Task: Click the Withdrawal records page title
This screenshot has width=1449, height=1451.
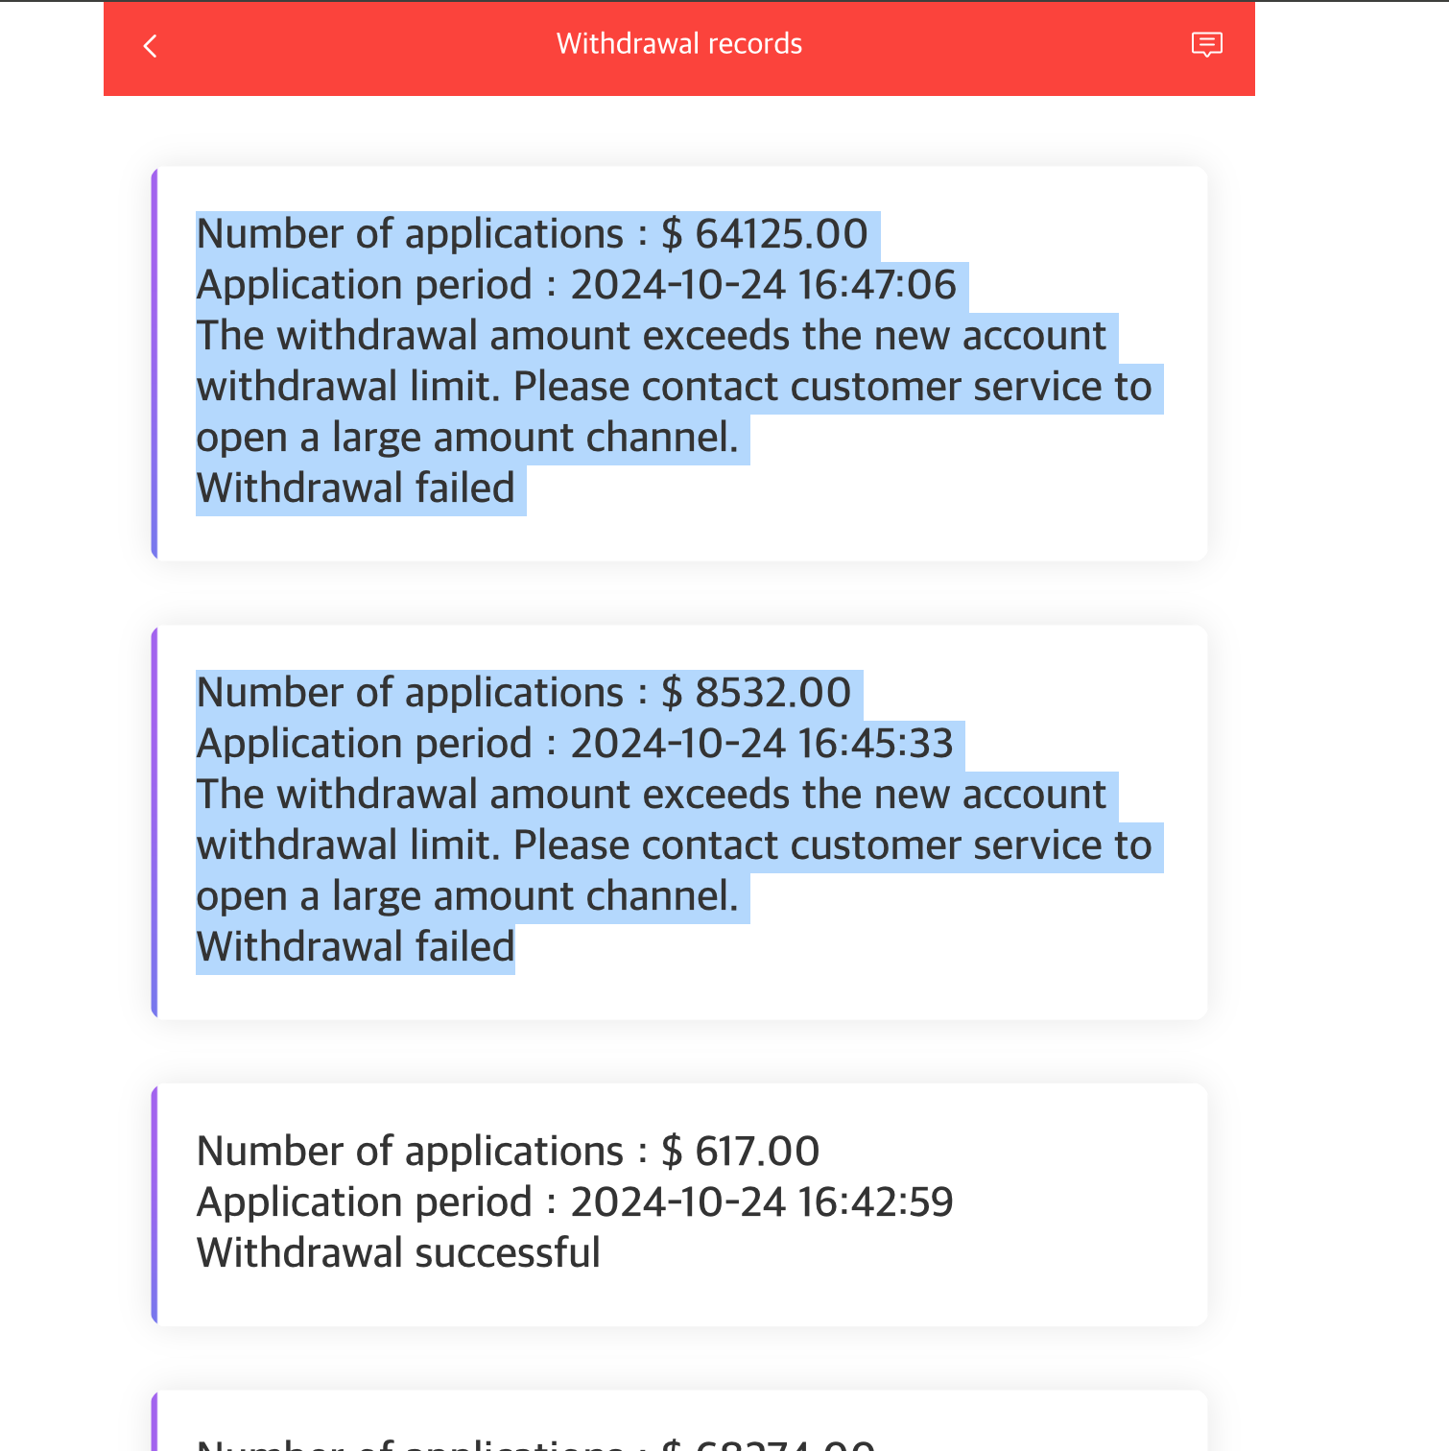Action: tap(679, 44)
